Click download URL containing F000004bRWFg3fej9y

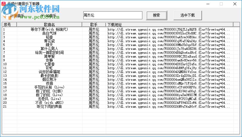coord(168,68)
